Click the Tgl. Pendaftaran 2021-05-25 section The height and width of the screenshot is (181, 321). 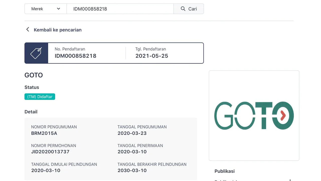tap(152, 53)
